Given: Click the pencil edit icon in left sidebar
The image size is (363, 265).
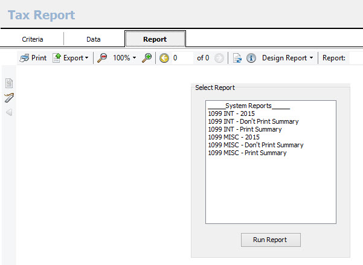Looking at the screenshot, I should 9,98.
